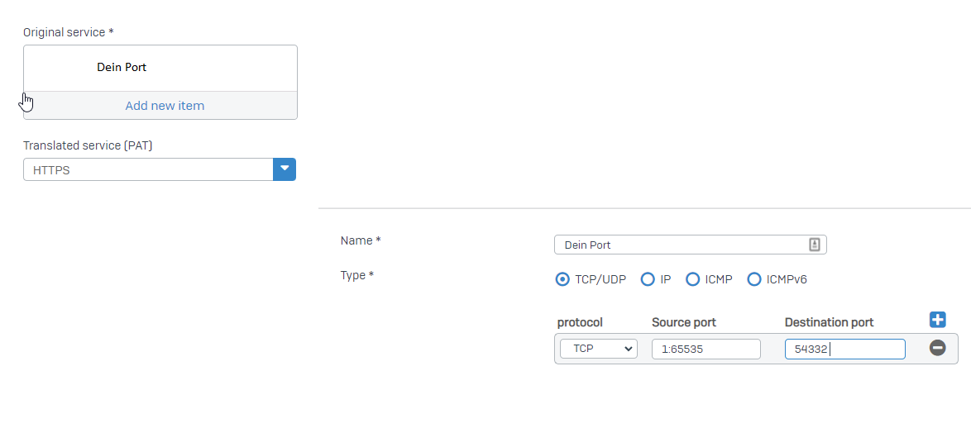The height and width of the screenshot is (428, 971).
Task: Focus the Name input containing 'Dein Port'
Action: point(678,245)
